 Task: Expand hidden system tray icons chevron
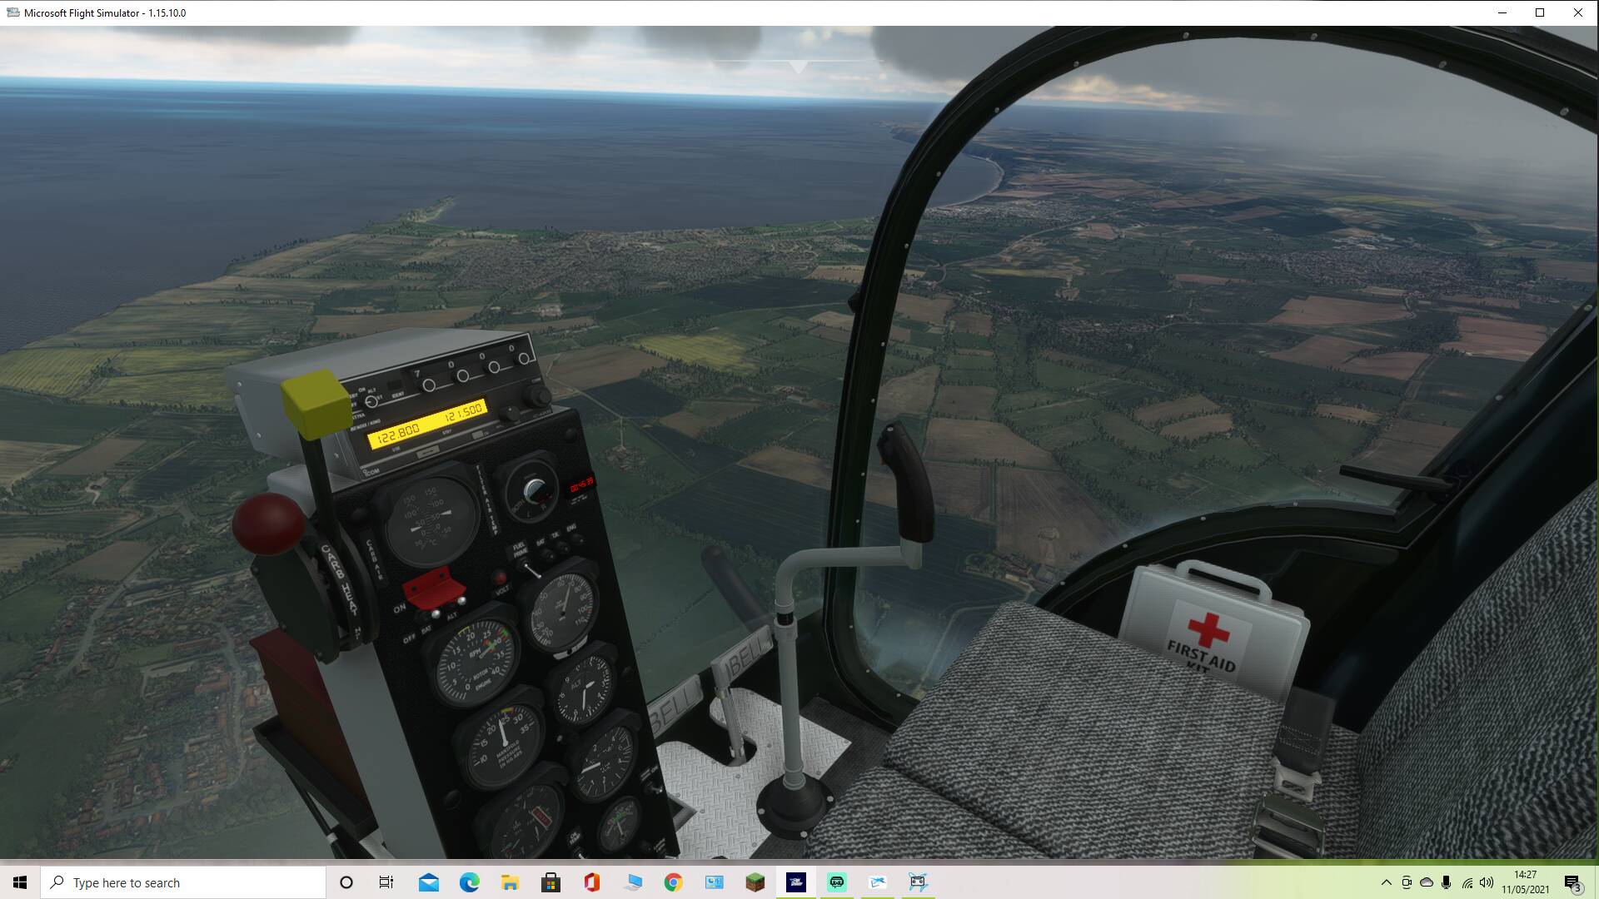pyautogui.click(x=1386, y=882)
